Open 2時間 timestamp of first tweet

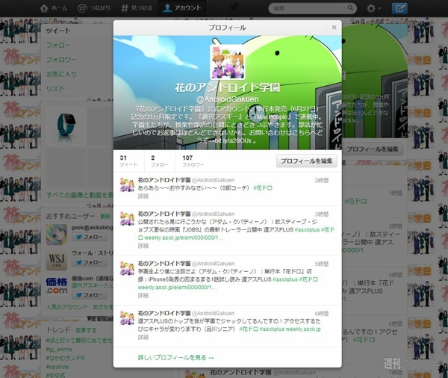click(322, 181)
